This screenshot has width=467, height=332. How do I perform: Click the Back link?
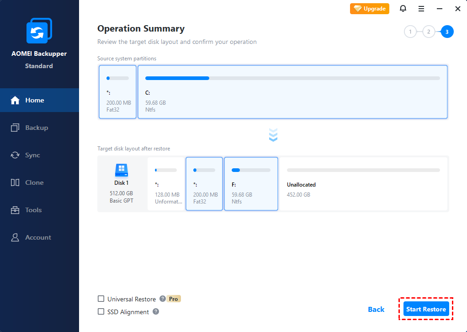pos(376,310)
